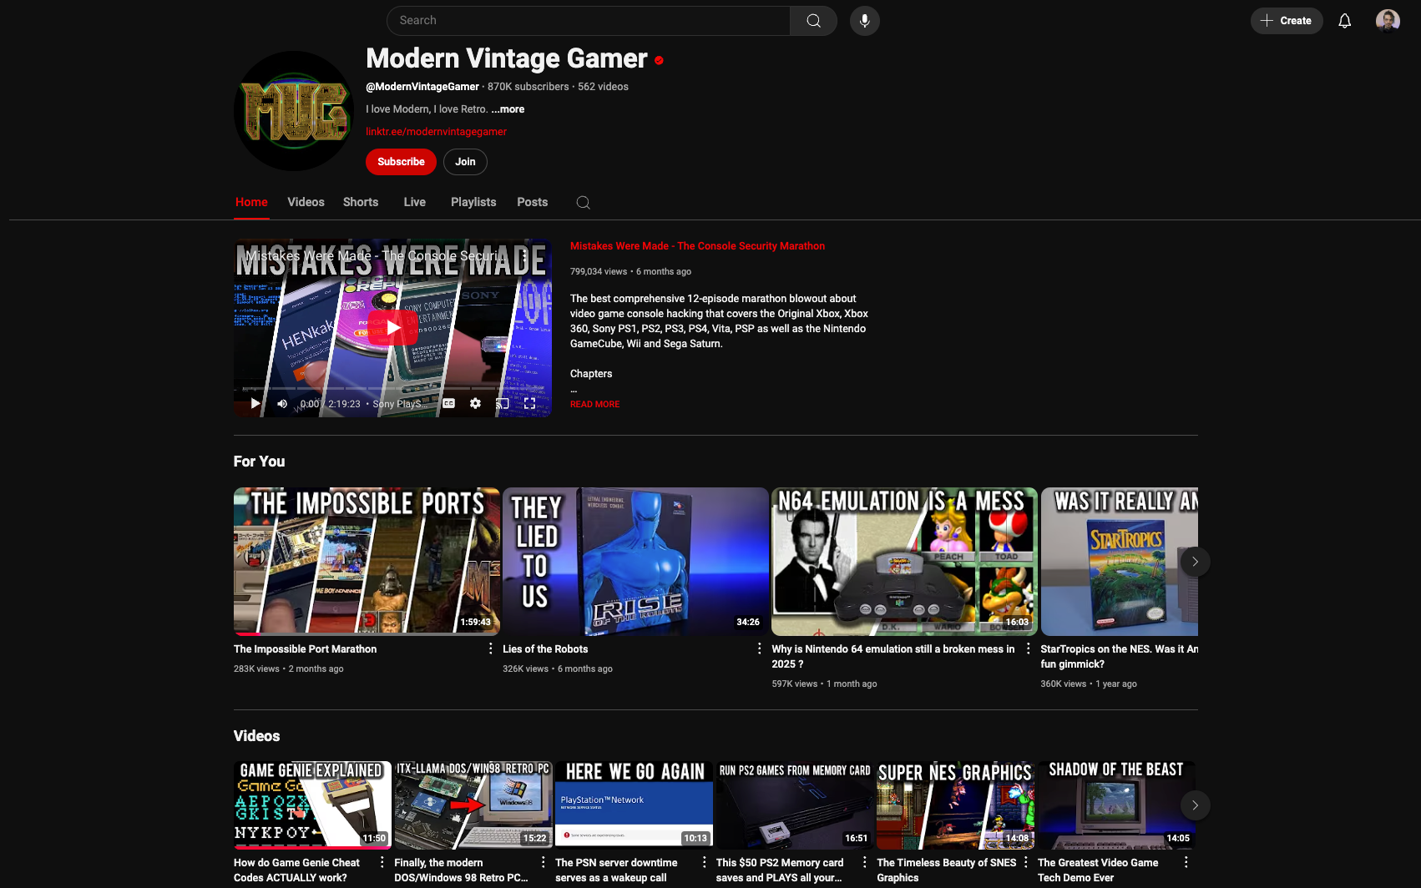Open the Shorts tab

click(361, 203)
